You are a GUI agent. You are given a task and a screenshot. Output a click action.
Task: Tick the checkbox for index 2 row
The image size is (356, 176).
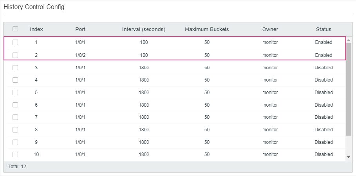click(15, 55)
